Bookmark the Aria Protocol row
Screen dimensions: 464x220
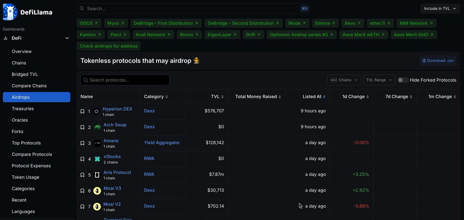point(82,175)
